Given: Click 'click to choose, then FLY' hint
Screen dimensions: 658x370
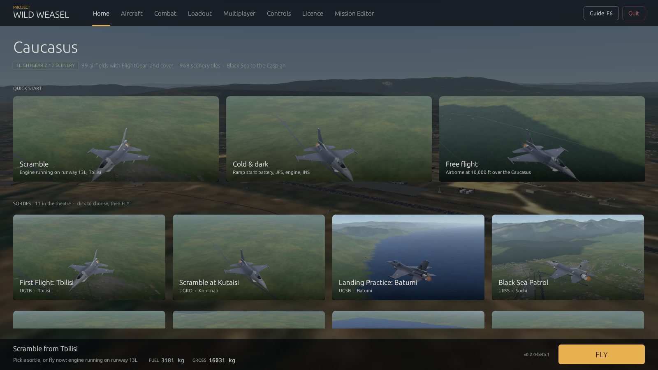Looking at the screenshot, I should 103,203.
